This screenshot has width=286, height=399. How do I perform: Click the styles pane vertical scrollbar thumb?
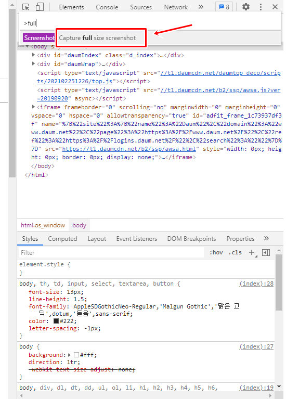click(x=279, y=282)
